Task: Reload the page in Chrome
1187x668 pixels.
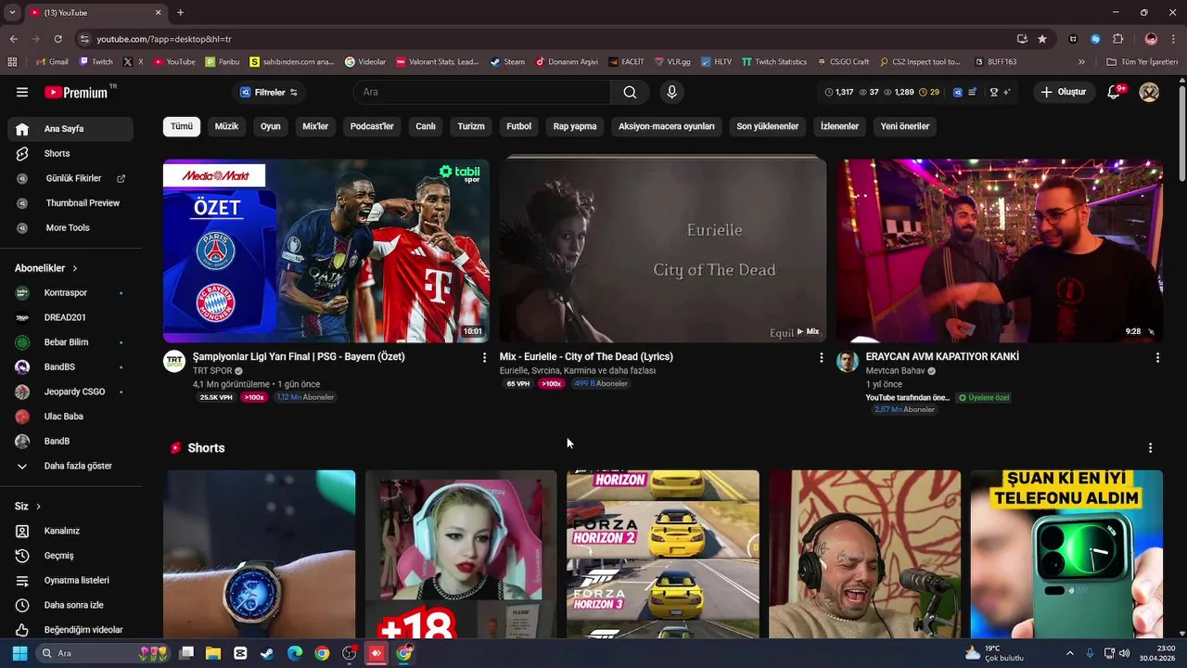Action: click(57, 39)
